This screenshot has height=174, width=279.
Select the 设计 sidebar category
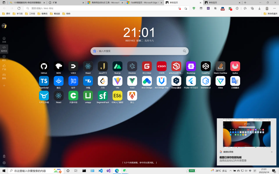4,58
